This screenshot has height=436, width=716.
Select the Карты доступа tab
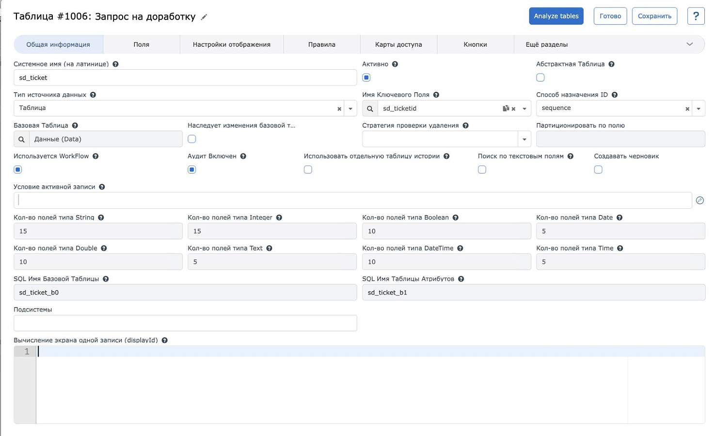click(398, 45)
